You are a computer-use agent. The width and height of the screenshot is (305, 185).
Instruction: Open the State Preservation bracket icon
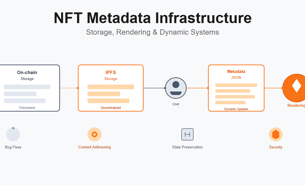coord(187,134)
